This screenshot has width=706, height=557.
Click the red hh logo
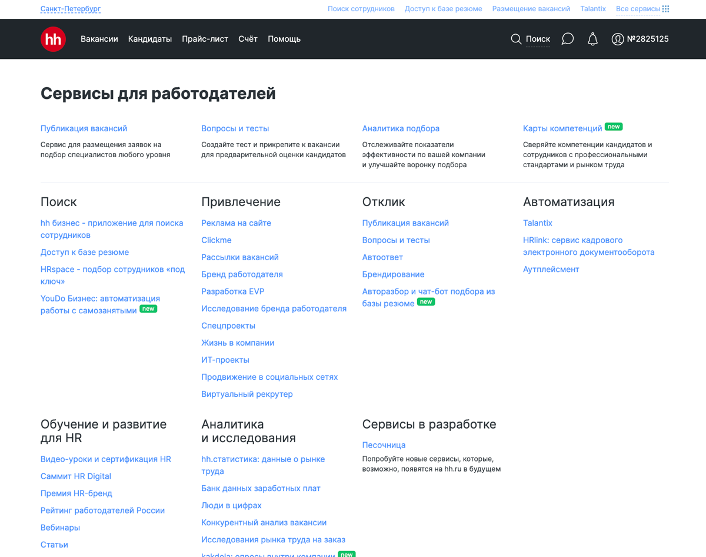pyautogui.click(x=53, y=39)
